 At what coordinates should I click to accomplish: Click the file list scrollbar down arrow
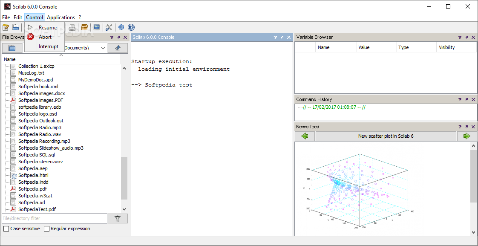click(x=124, y=209)
